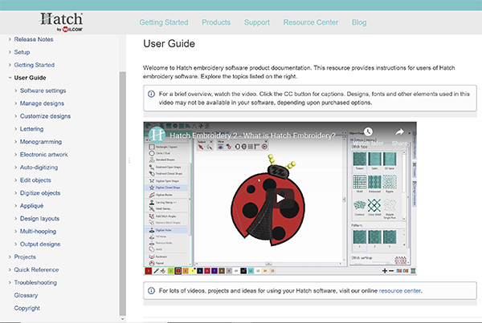Image resolution: width=482 pixels, height=323 pixels.
Task: Click the Share arrow on video
Action: 399,132
